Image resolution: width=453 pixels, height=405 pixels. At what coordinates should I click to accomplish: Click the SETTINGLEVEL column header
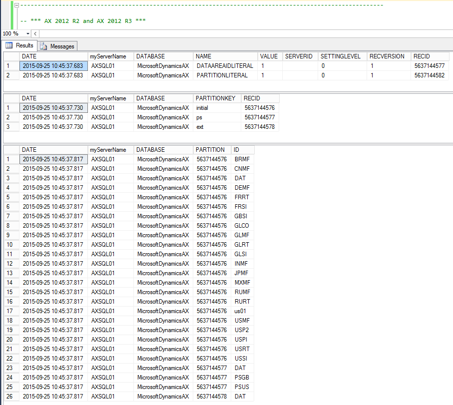coord(341,56)
